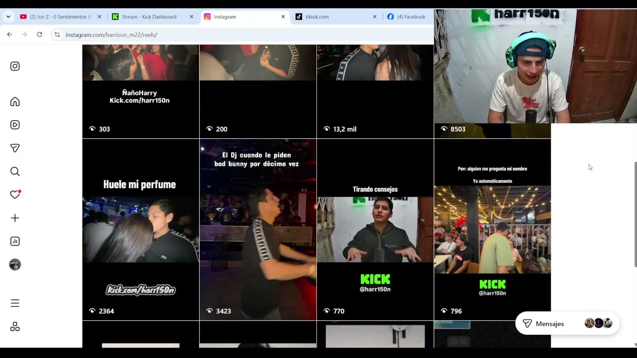Expand the browser tab search dropdown

(x=8, y=17)
